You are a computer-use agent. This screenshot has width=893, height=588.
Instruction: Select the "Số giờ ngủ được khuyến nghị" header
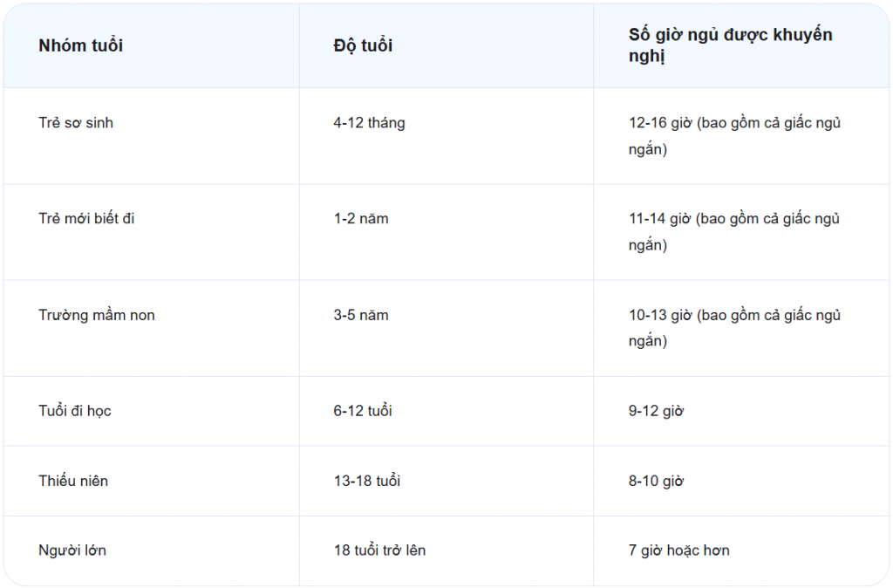[x=731, y=45]
